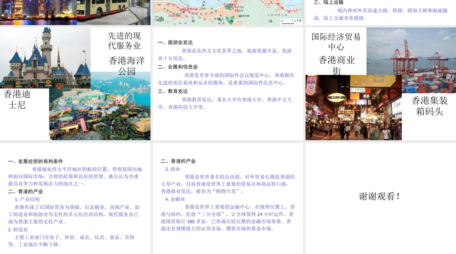Open the 旅游业发达 text slide
This screenshot has width=456, height=254.
tap(228, 84)
